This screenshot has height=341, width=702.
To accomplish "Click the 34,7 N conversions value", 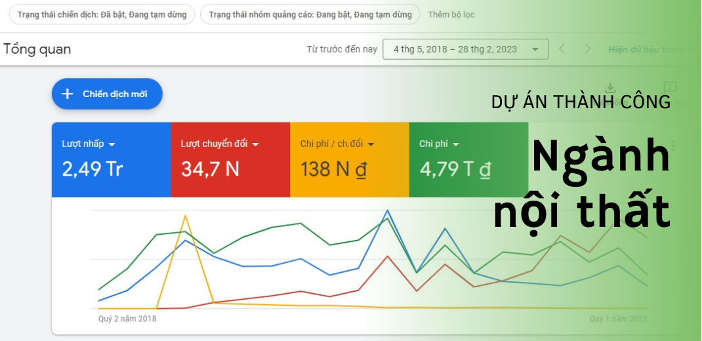I will click(x=210, y=169).
